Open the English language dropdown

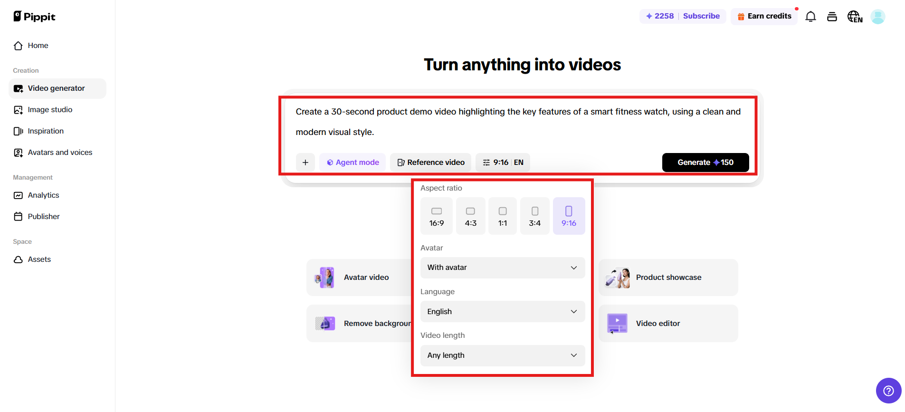click(x=502, y=312)
